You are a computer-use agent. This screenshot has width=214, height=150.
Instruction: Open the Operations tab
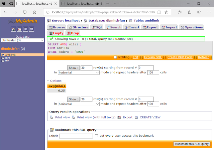pyautogui.click(x=192, y=27)
